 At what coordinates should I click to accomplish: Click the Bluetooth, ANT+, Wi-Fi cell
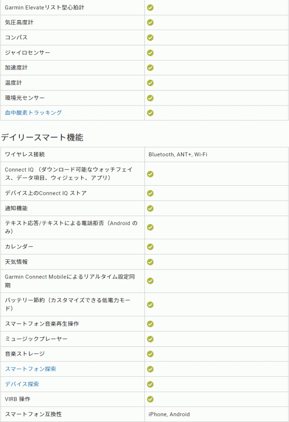point(178,155)
